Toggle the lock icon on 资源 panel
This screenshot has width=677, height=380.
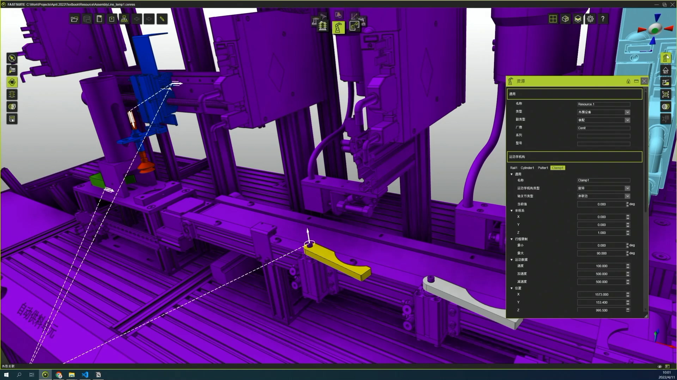[x=628, y=81]
